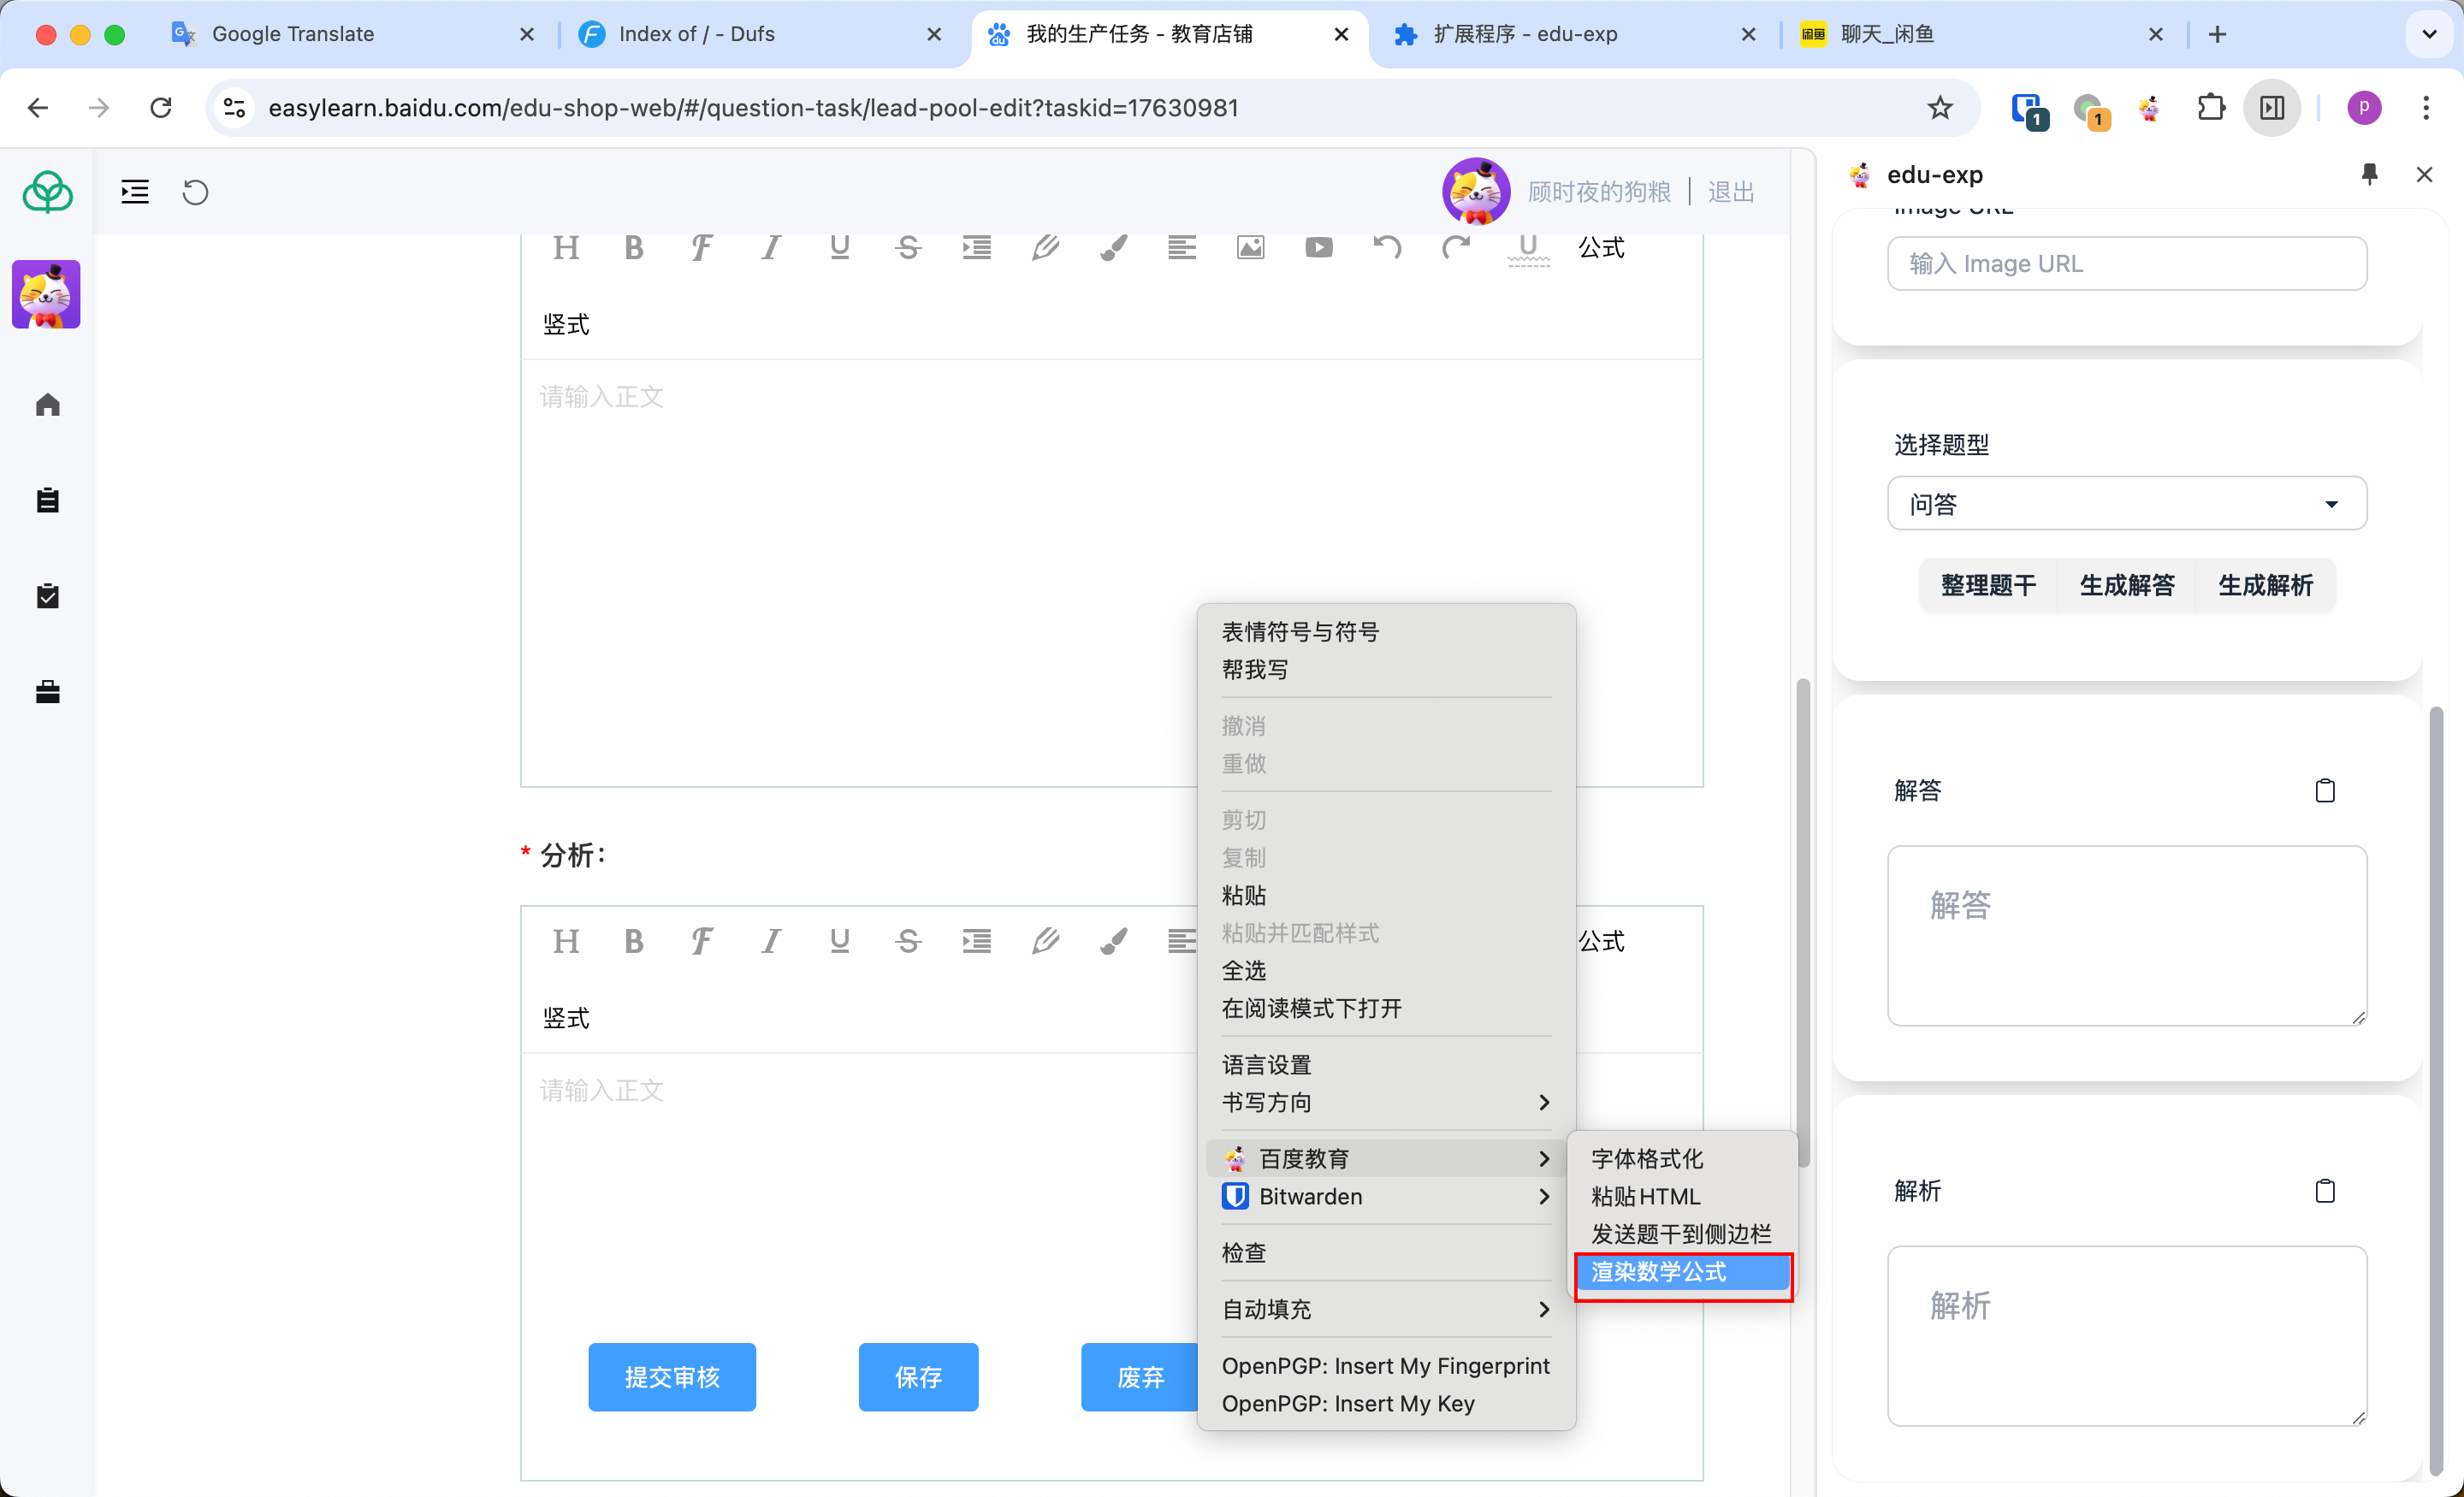Click the strikethrough icon in the toolbar

(908, 247)
